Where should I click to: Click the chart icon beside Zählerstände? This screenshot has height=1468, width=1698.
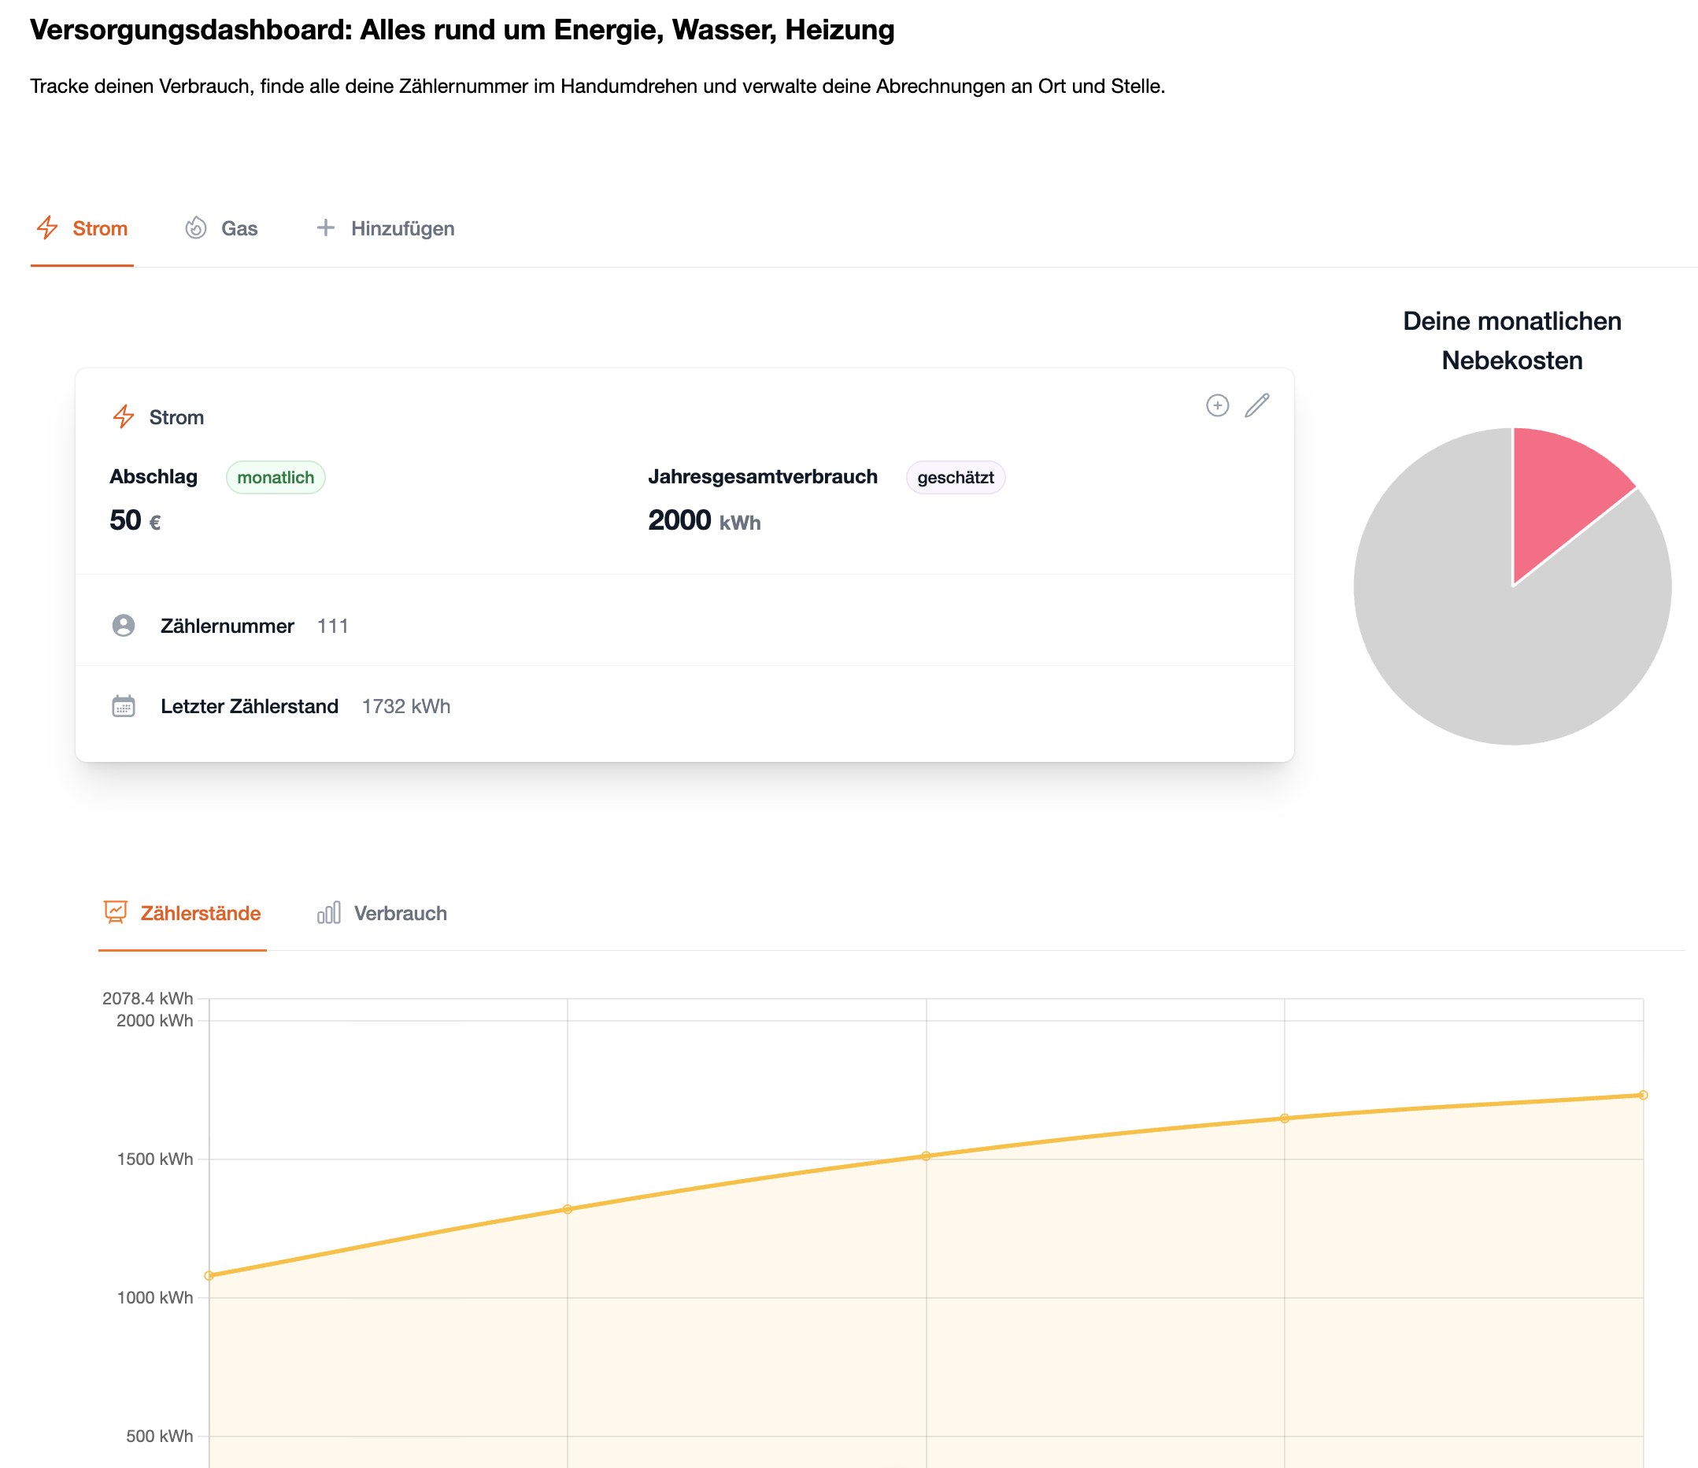116,911
